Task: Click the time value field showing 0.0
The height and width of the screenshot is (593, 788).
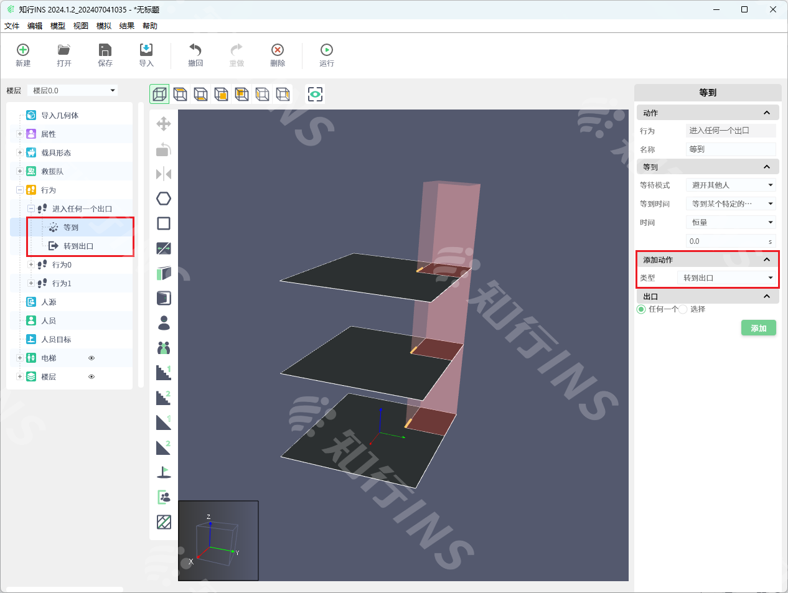Action: [731, 241]
